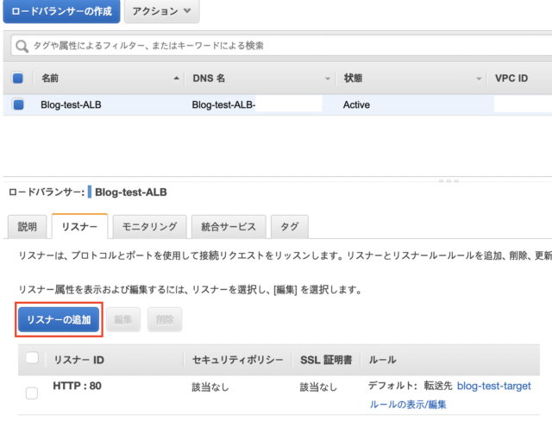Switch to the リスナー tab
Viewport: 552px width, 428px height.
[x=79, y=226]
